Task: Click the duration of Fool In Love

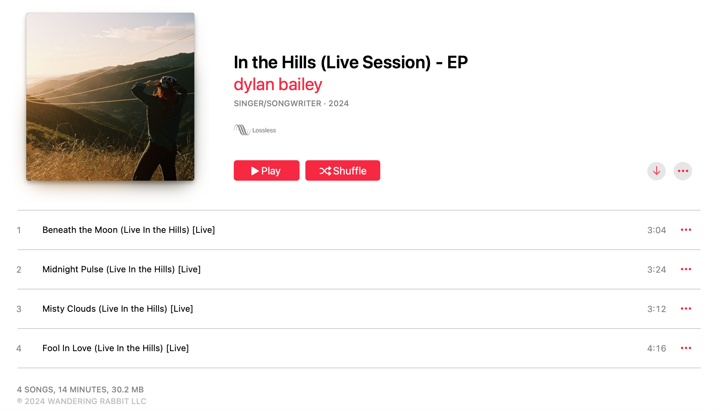Action: click(x=656, y=348)
